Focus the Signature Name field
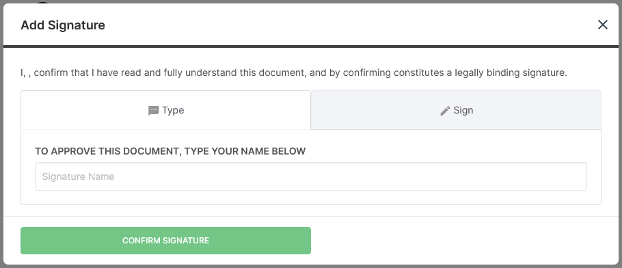Image resolution: width=622 pixels, height=268 pixels. [311, 176]
